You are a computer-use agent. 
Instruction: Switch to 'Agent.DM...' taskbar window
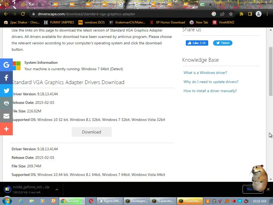(x=110, y=201)
